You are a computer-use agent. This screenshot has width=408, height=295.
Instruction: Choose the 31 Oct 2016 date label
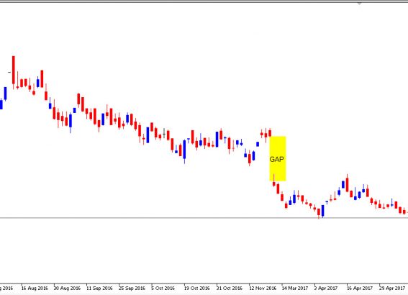[230, 289]
